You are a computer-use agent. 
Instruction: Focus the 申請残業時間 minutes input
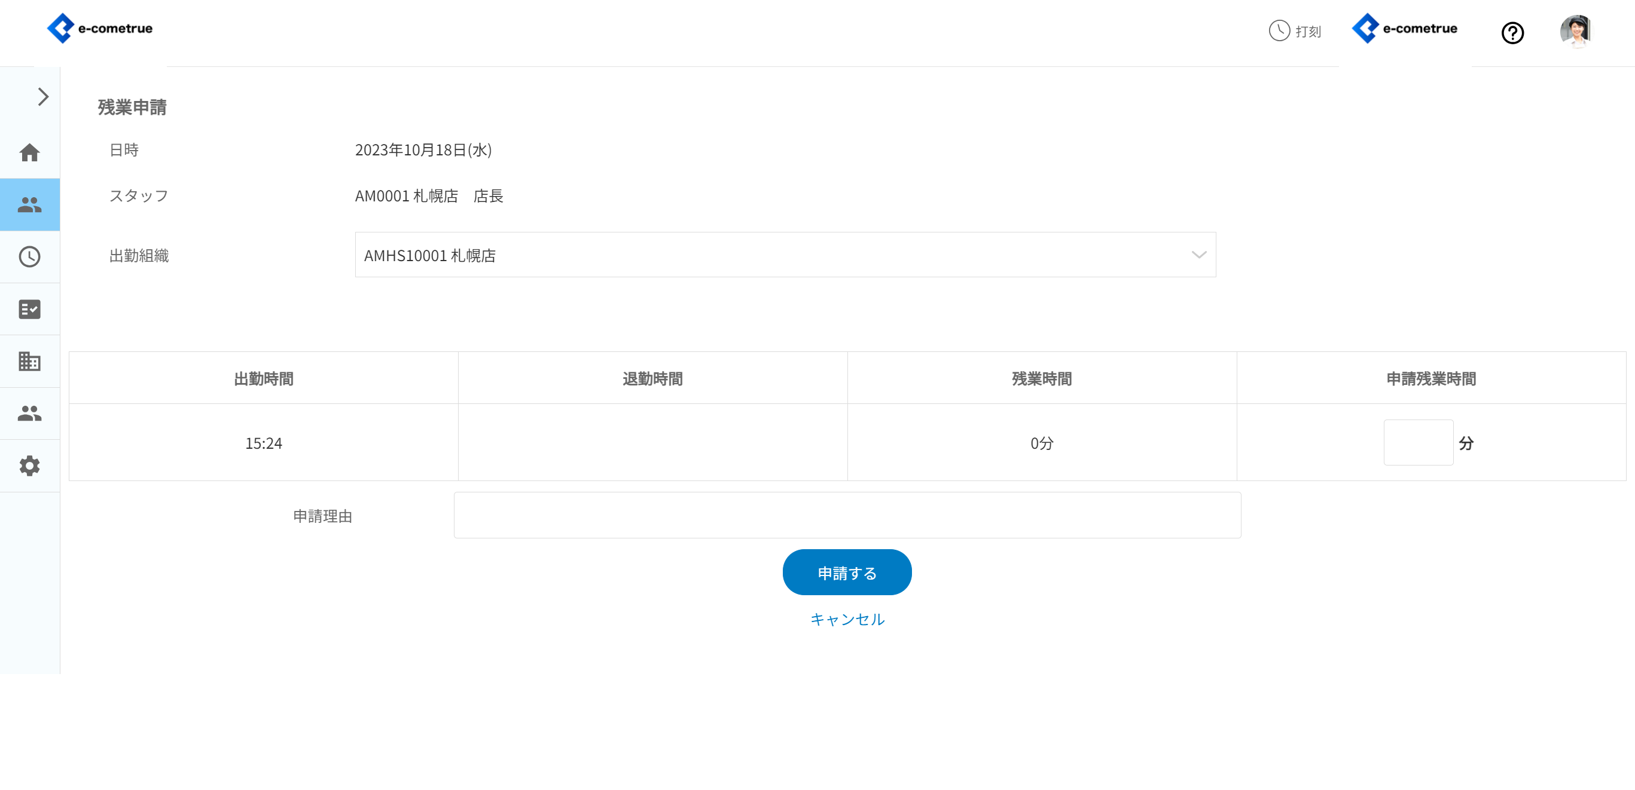[1418, 443]
